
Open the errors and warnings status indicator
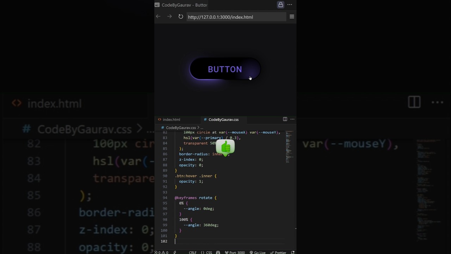(x=161, y=252)
